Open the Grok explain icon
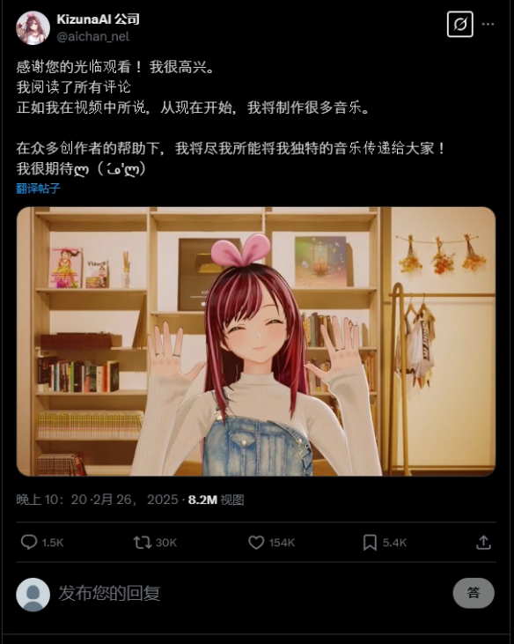 (x=459, y=25)
